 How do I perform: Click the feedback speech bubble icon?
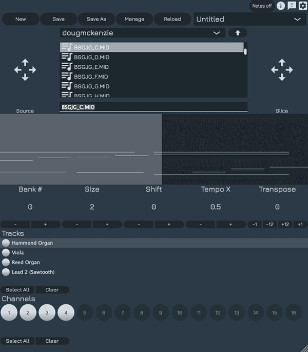tap(292, 6)
